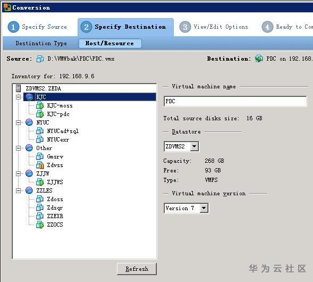
Task: Click the Zdsqr virtual machine icon
Action: point(40,208)
